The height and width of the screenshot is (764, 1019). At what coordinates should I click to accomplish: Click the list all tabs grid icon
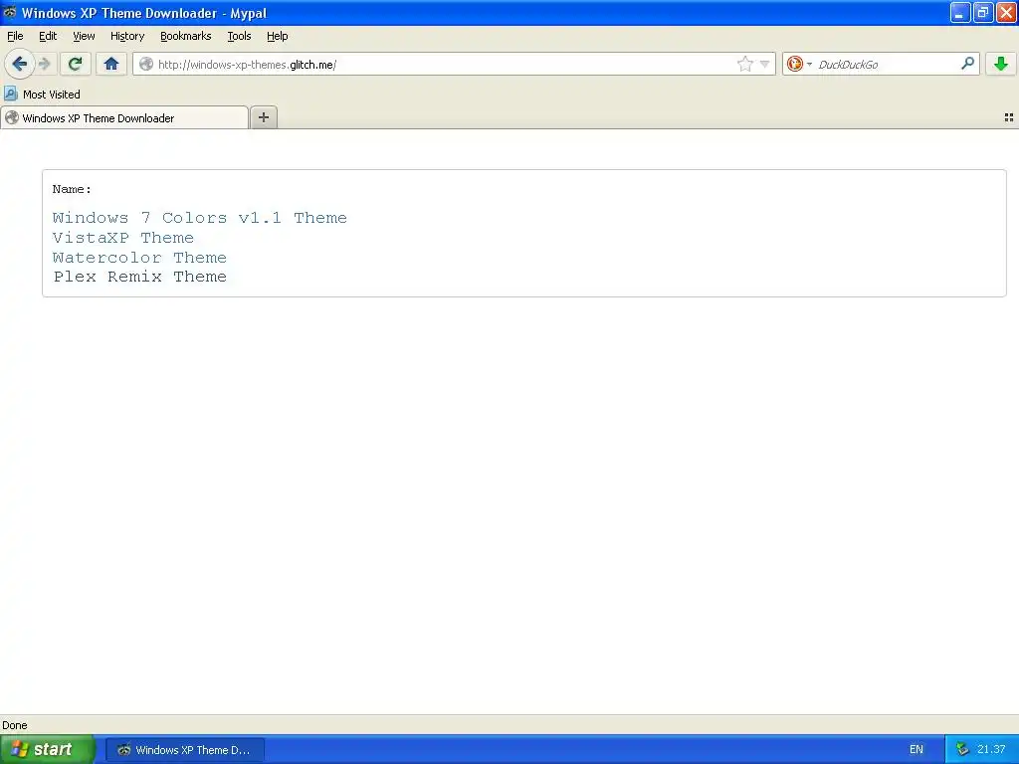pos(1009,117)
